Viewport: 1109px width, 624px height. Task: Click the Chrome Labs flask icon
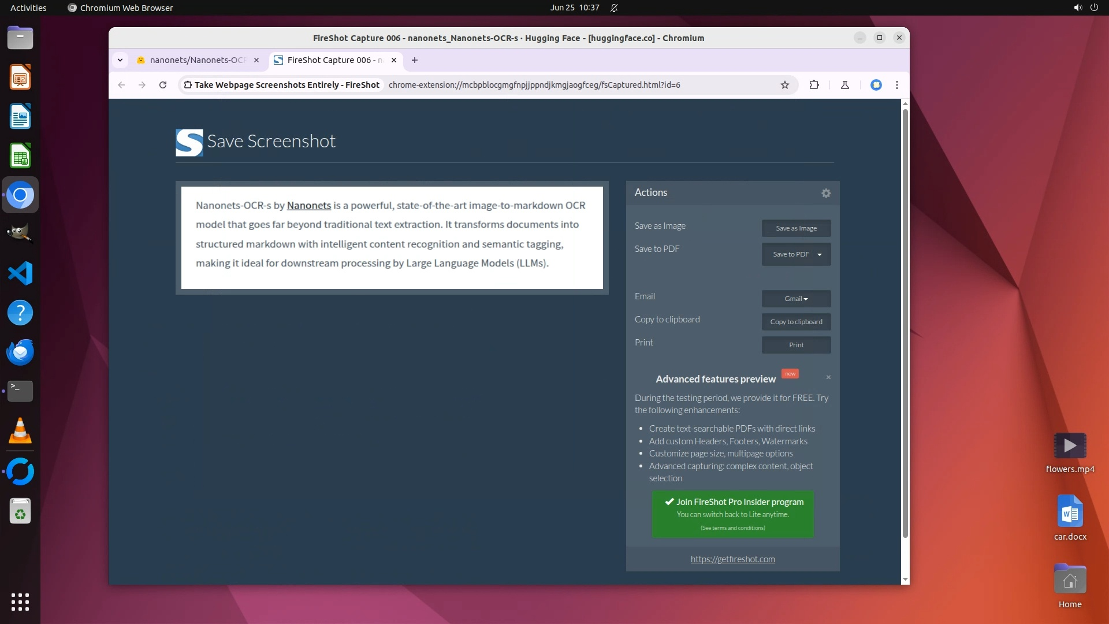[x=844, y=85]
